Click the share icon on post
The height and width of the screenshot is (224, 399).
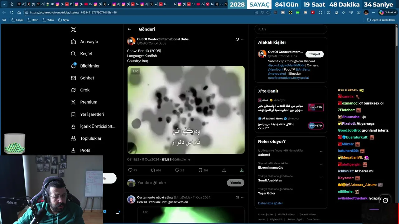click(x=224, y=170)
